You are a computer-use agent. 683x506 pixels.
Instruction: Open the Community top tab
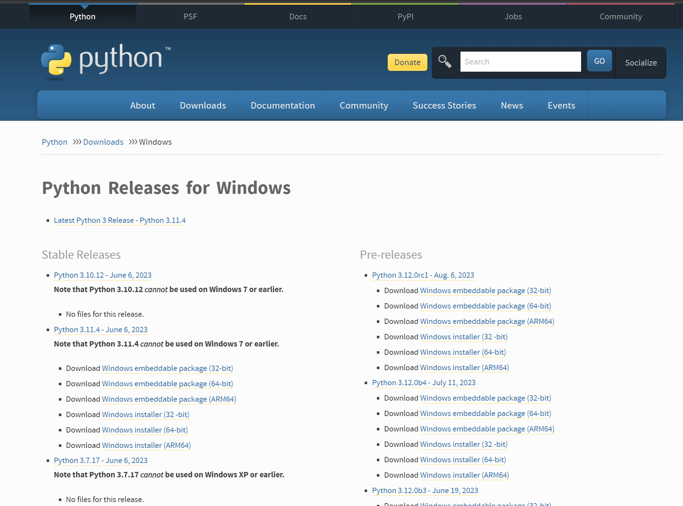621,16
